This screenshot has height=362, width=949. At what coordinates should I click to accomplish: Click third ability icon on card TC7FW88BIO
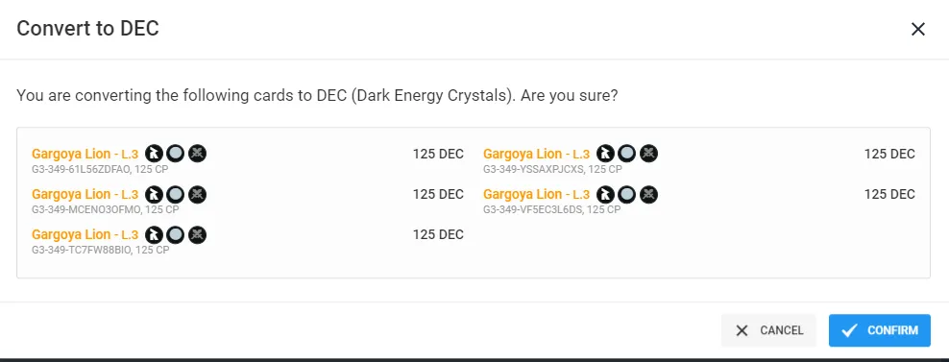pos(197,234)
